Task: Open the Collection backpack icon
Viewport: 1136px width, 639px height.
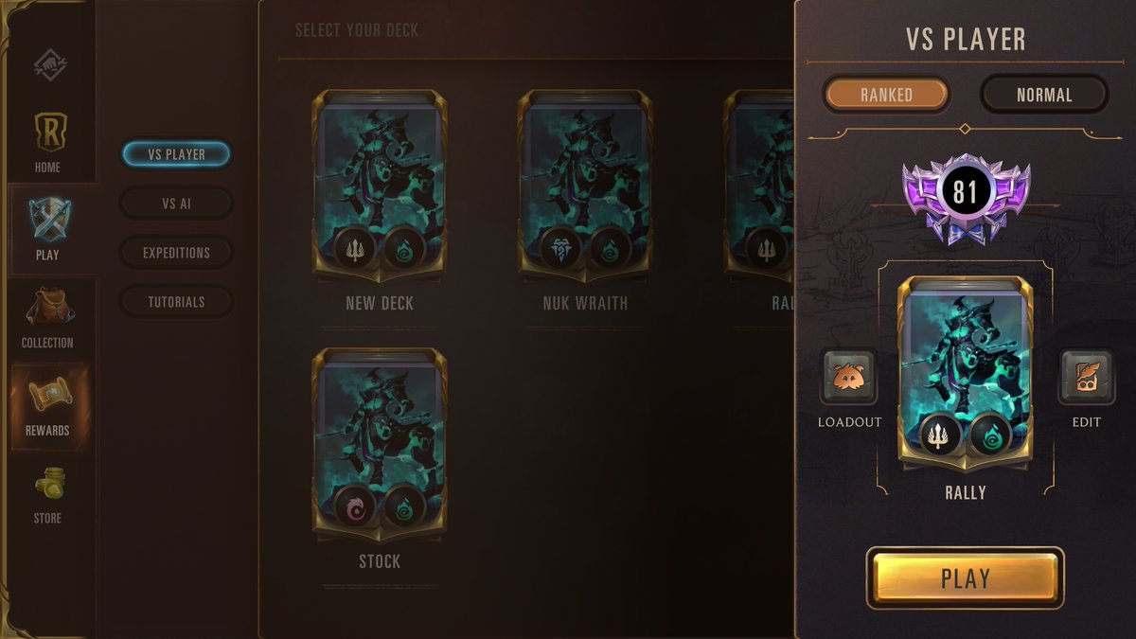Action: (x=47, y=308)
